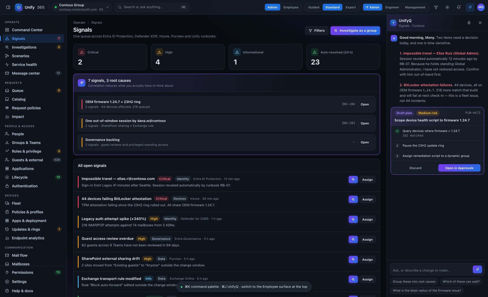Investigate the Legacy auth spike signal
The width and height of the screenshot is (488, 297).
coord(353,219)
